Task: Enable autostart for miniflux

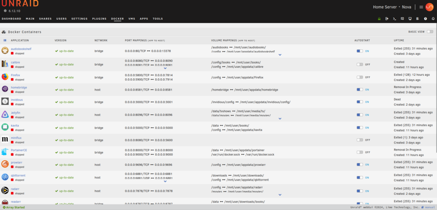Action: 360,140
